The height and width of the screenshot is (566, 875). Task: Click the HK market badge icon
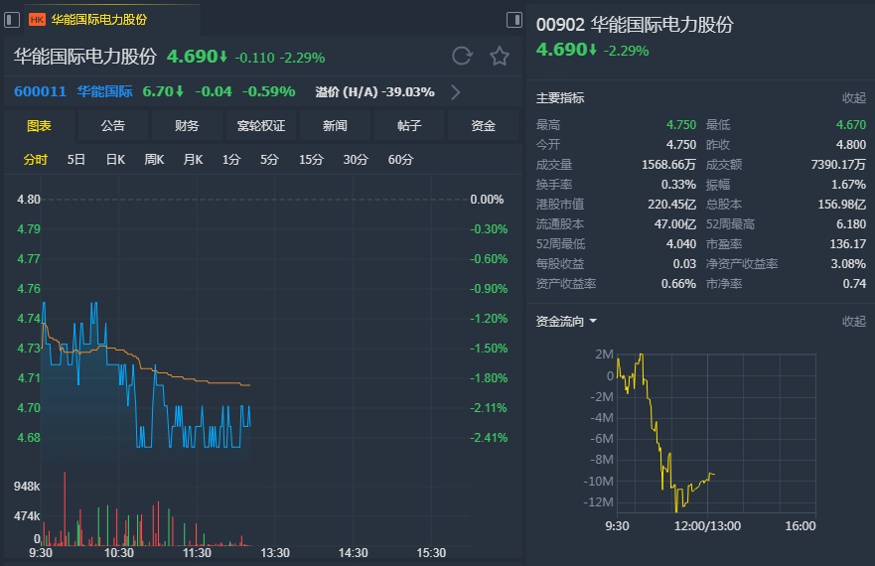(x=37, y=20)
